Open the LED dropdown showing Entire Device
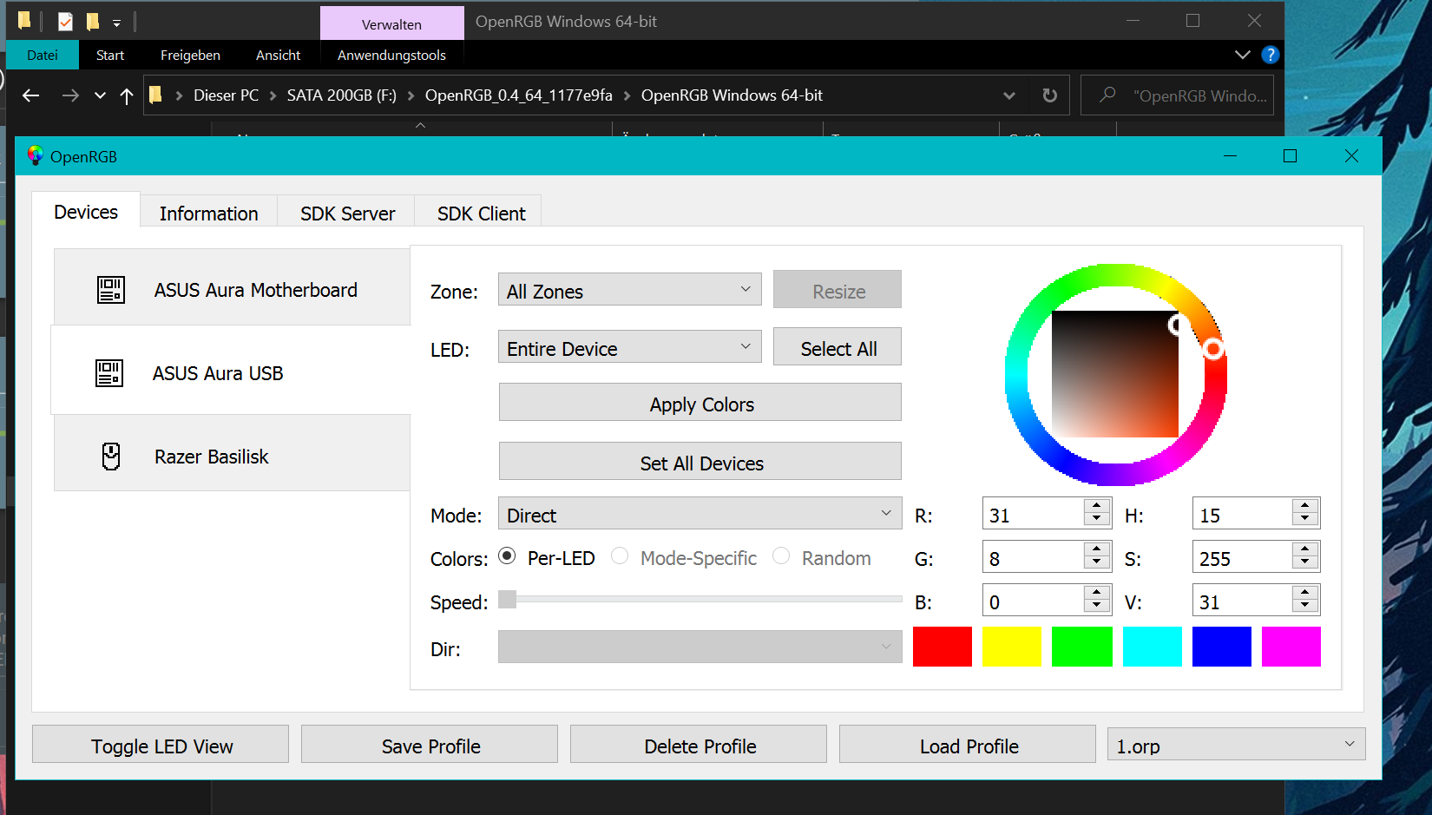 click(629, 347)
